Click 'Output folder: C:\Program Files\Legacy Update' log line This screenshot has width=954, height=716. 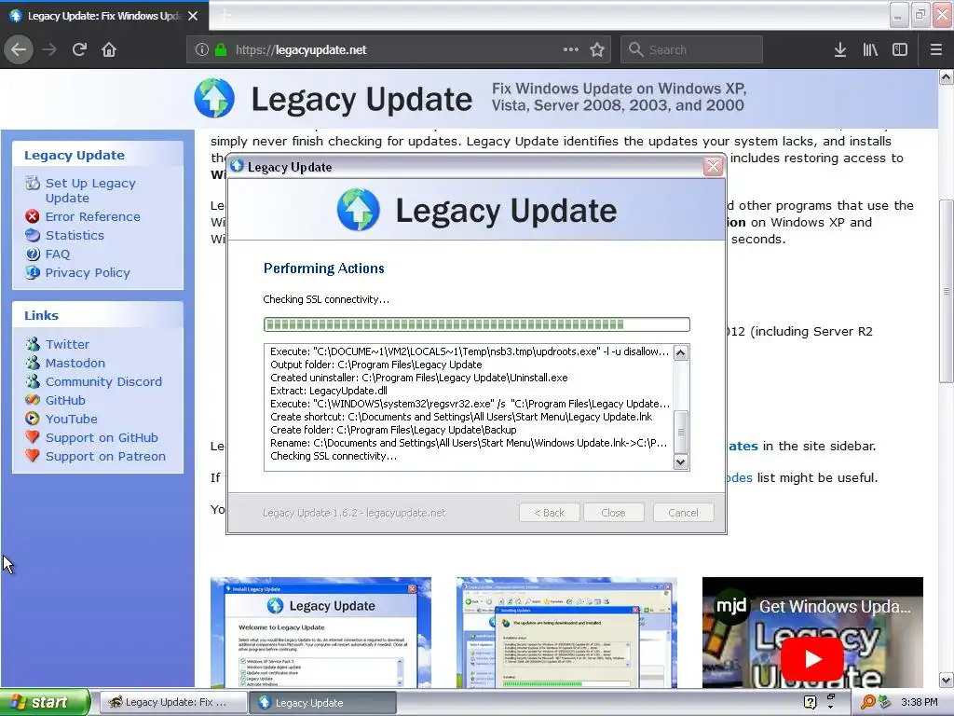point(376,365)
